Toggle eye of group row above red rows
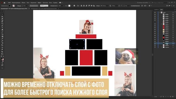 point(155,24)
